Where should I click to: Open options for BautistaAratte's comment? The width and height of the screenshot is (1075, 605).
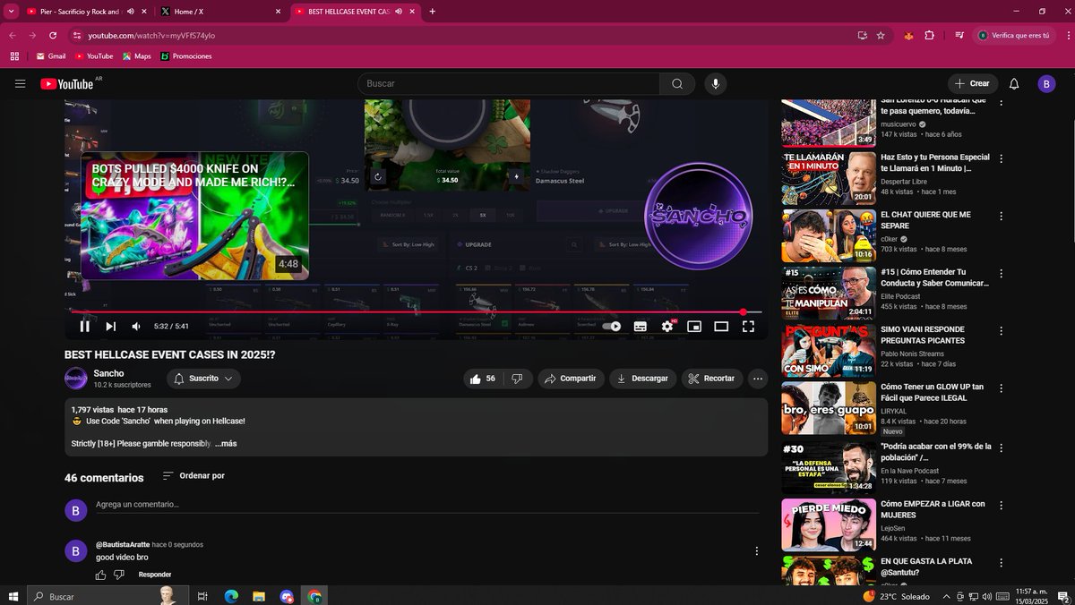757,551
